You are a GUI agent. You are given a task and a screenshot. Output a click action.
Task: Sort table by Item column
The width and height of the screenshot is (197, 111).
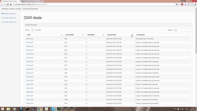click(x=44, y=35)
